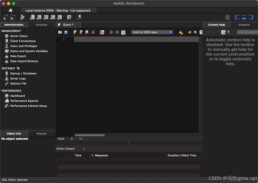
Task: Toggle the right sidebar panel visibility
Action: 251,17
